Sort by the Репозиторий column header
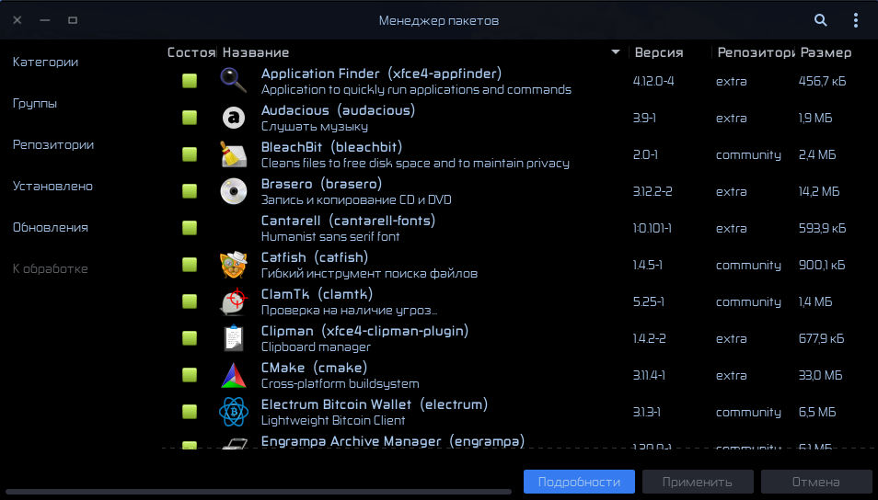878x500 pixels. click(756, 52)
